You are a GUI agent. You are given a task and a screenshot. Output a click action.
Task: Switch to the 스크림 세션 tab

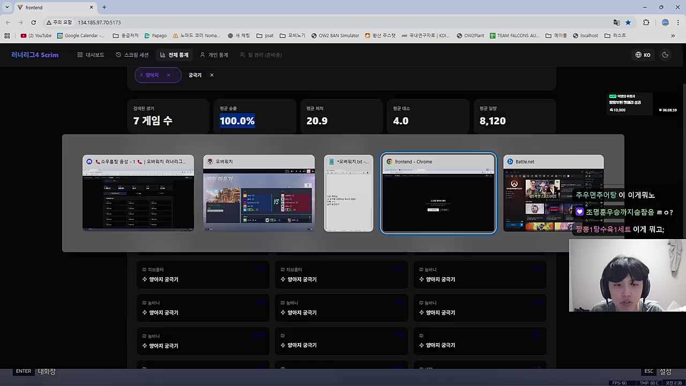tap(132, 55)
